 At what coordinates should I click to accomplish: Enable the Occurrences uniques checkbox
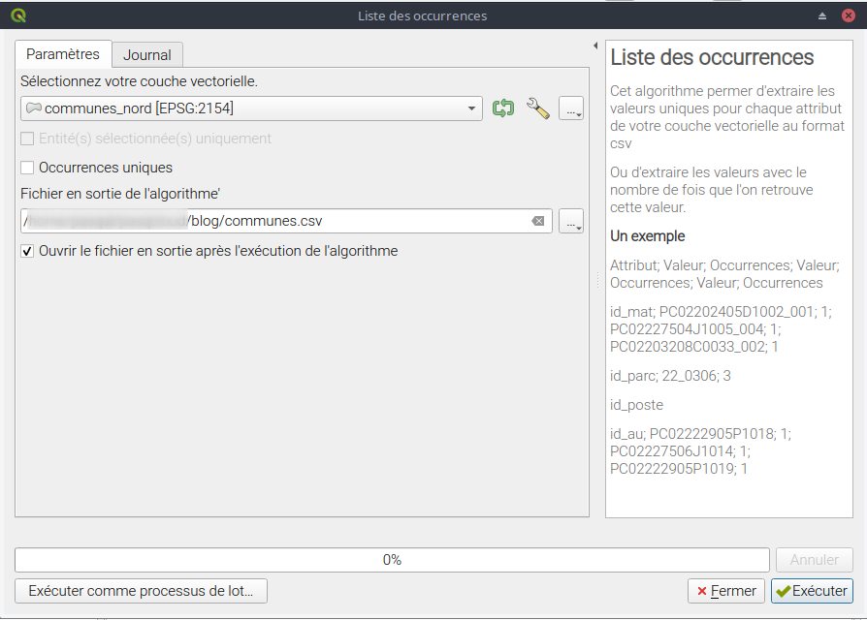click(28, 168)
